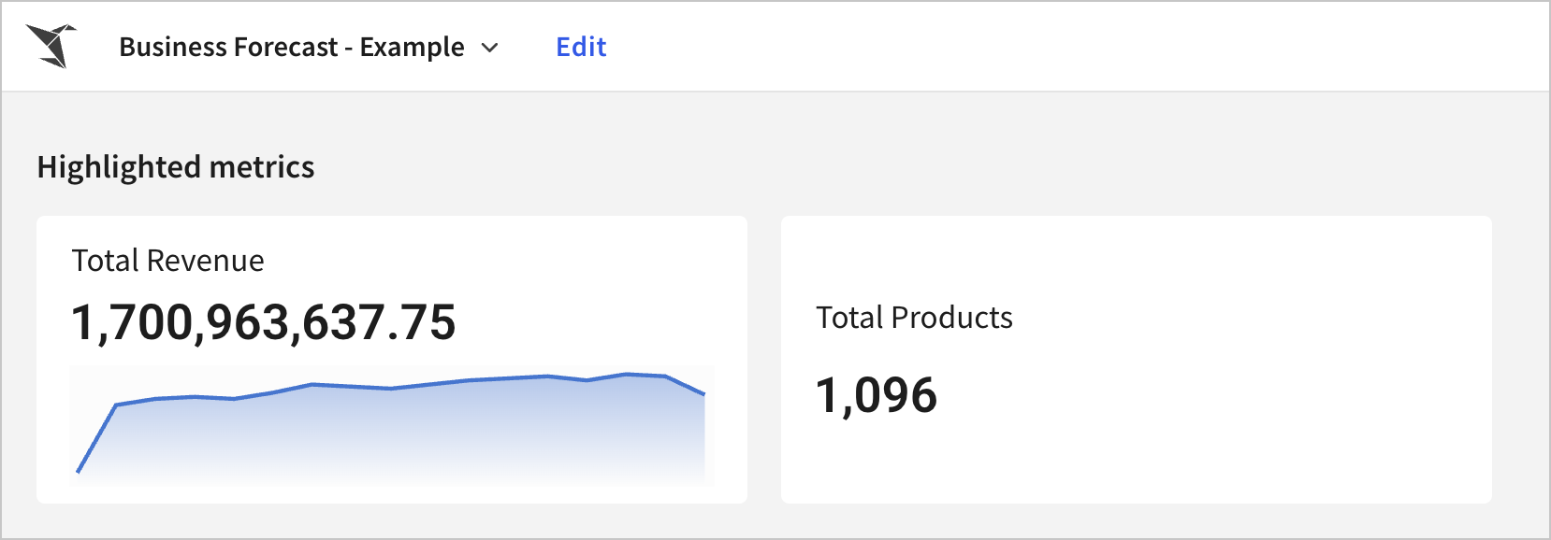Select the Highlighted metrics heading text
The image size is (1551, 540).
pyautogui.click(x=176, y=166)
